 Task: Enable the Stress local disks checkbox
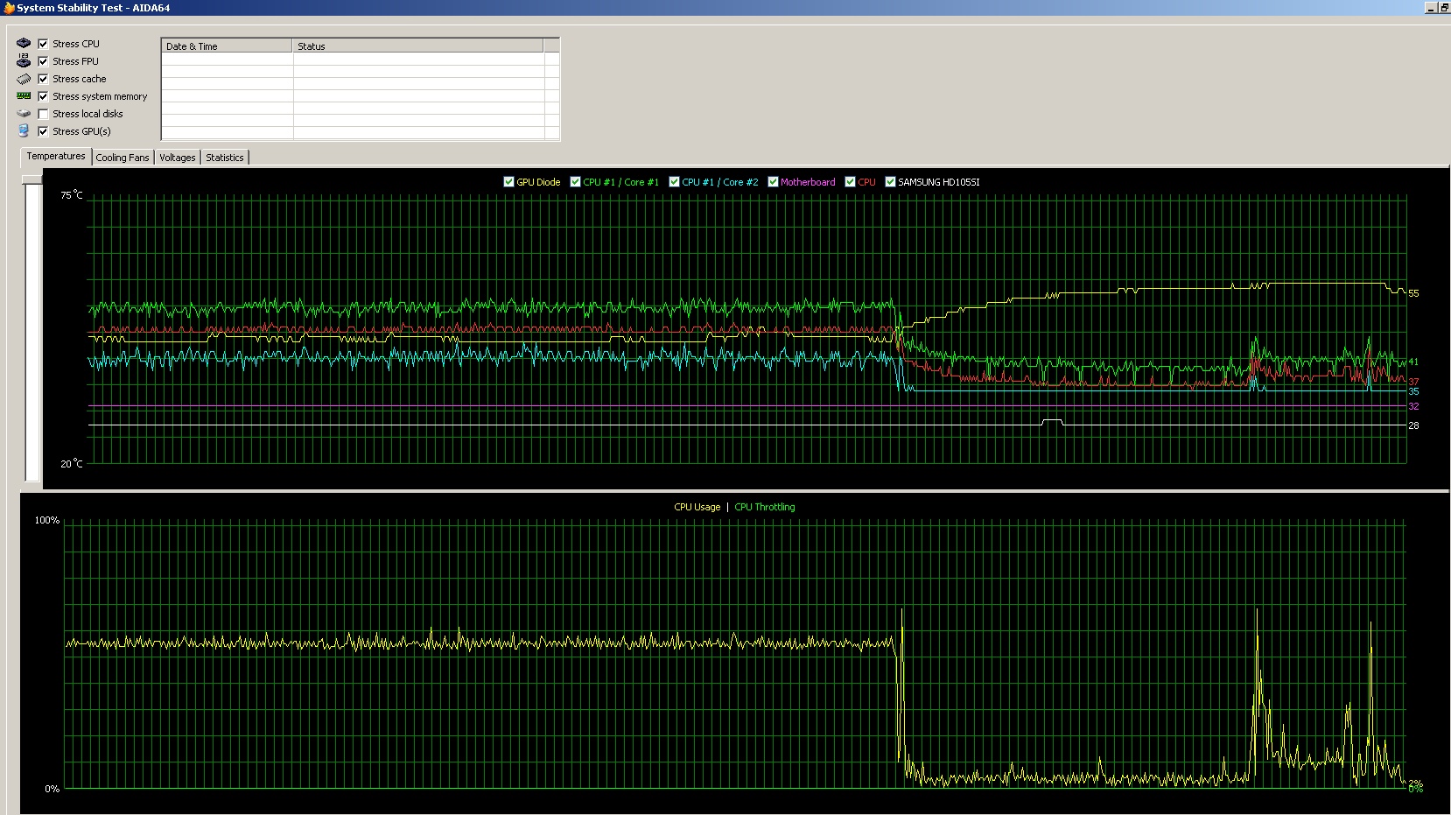(43, 114)
